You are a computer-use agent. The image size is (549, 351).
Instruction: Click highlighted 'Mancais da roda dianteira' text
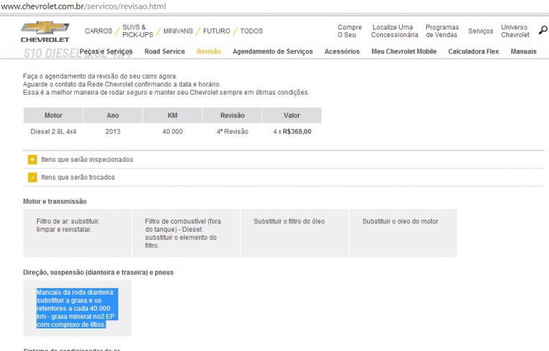[77, 308]
